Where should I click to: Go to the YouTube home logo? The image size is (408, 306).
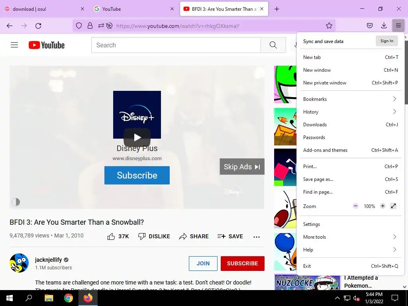pos(47,45)
